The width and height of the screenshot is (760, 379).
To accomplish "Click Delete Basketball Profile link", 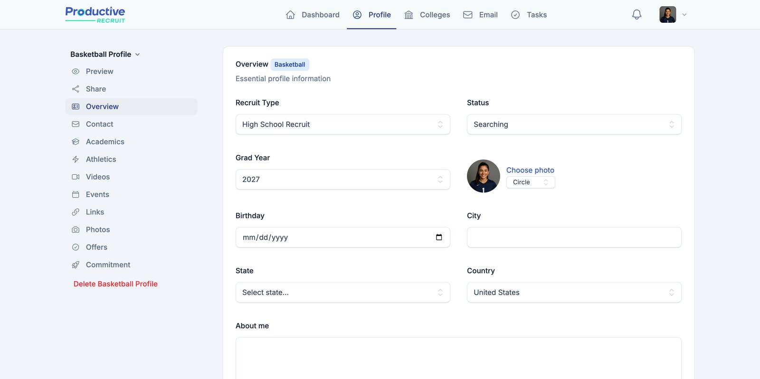I will coord(115,284).
